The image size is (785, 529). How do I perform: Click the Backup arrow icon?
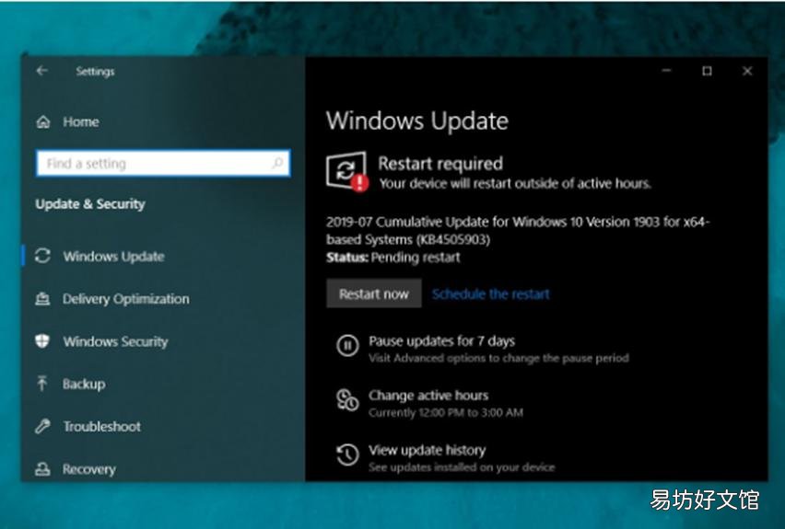(x=42, y=384)
